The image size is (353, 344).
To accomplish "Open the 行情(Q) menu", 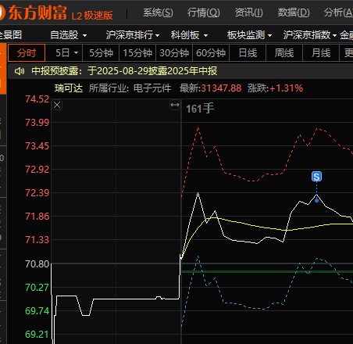I will click(x=204, y=13).
